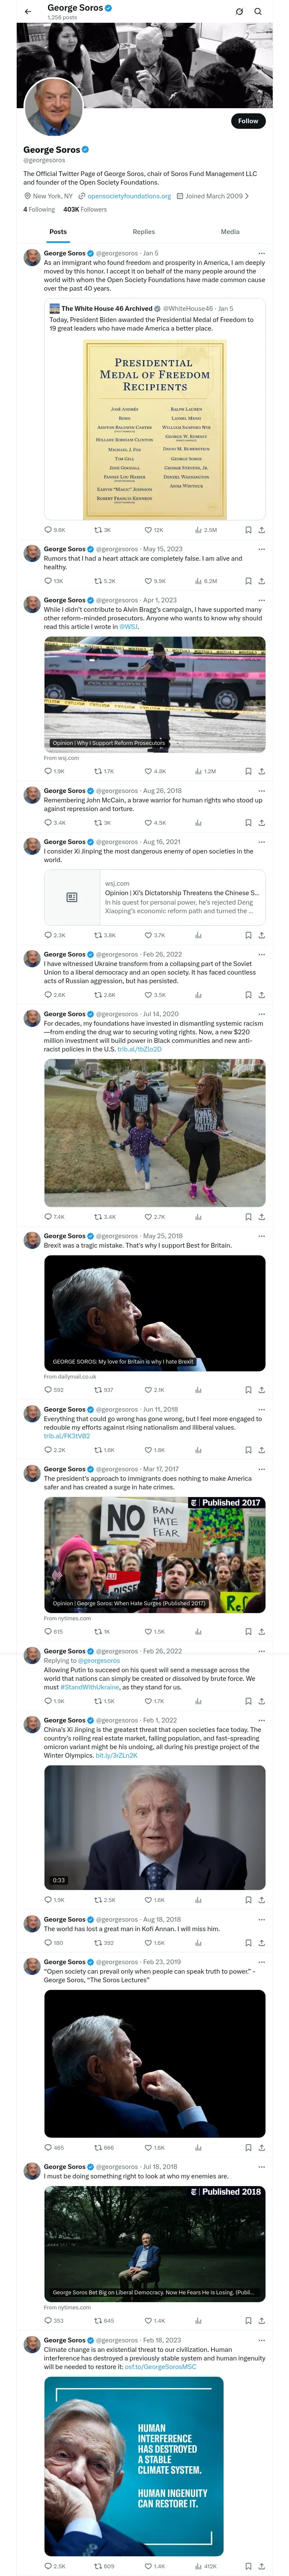Like the Presidential Medal of Freedom post
289x2576 pixels.
[149, 530]
